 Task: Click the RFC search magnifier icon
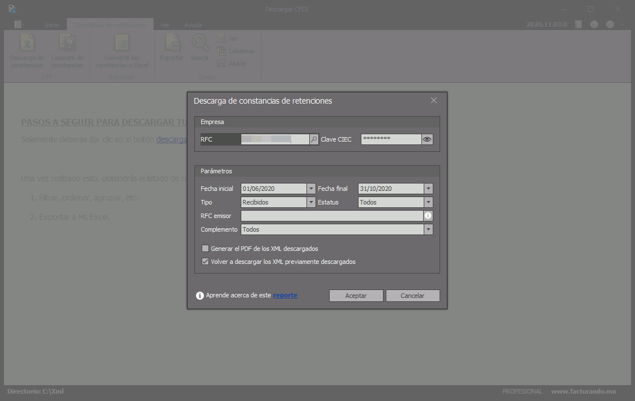314,139
